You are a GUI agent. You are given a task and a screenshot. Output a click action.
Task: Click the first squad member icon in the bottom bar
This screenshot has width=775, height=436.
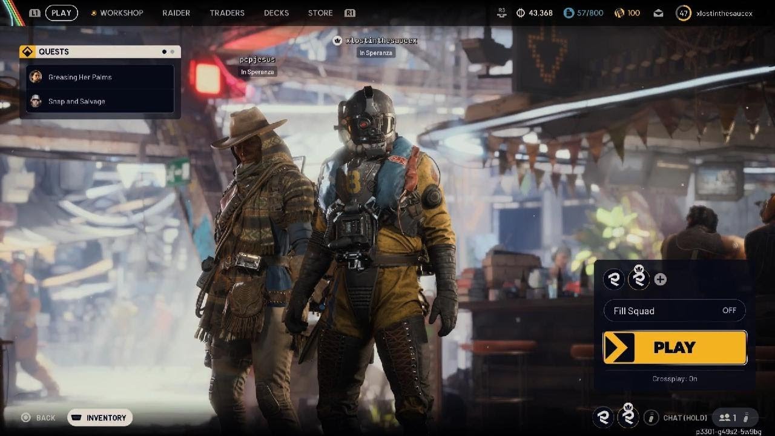[604, 417]
